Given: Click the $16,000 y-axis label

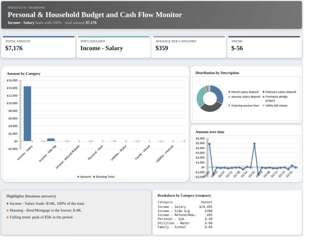Looking at the screenshot, I should coord(12,80).
